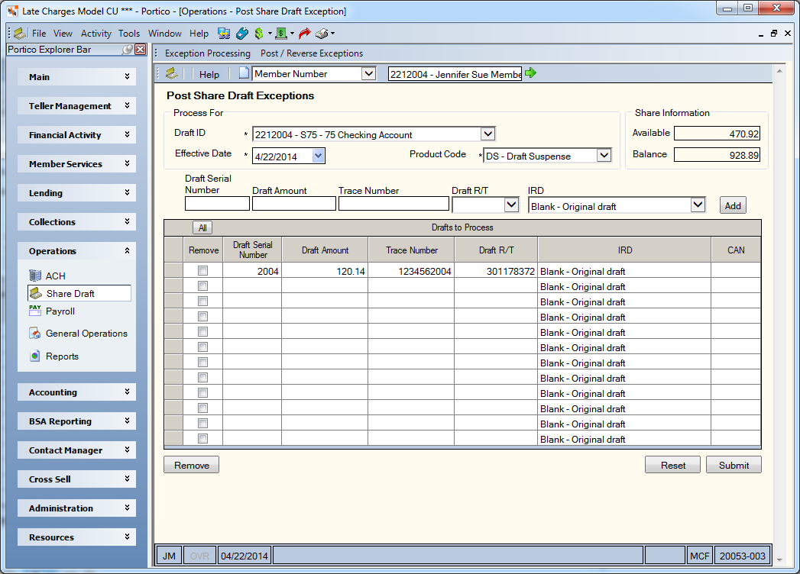Image resolution: width=800 pixels, height=574 pixels.
Task: Click the green dollar sign toolbar icon
Action: [x=259, y=34]
